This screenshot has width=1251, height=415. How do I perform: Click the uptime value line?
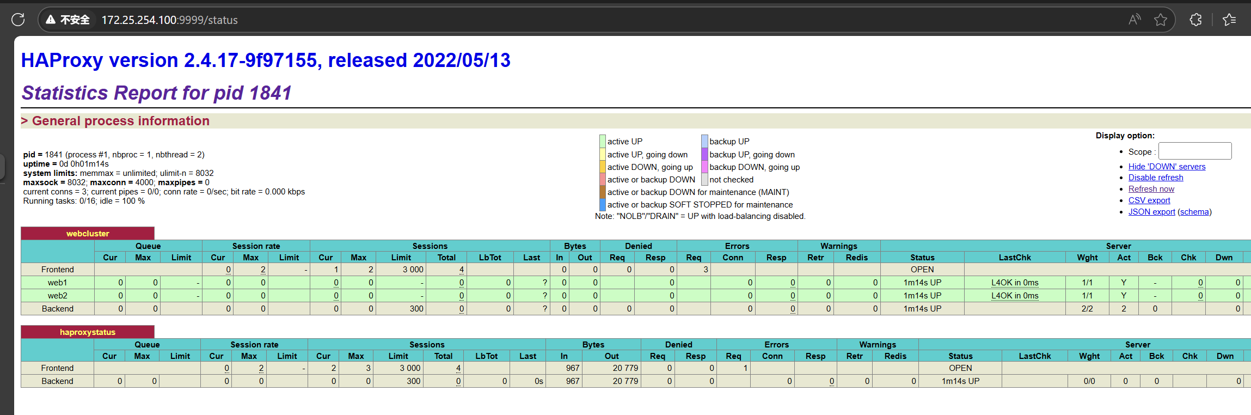click(x=66, y=163)
